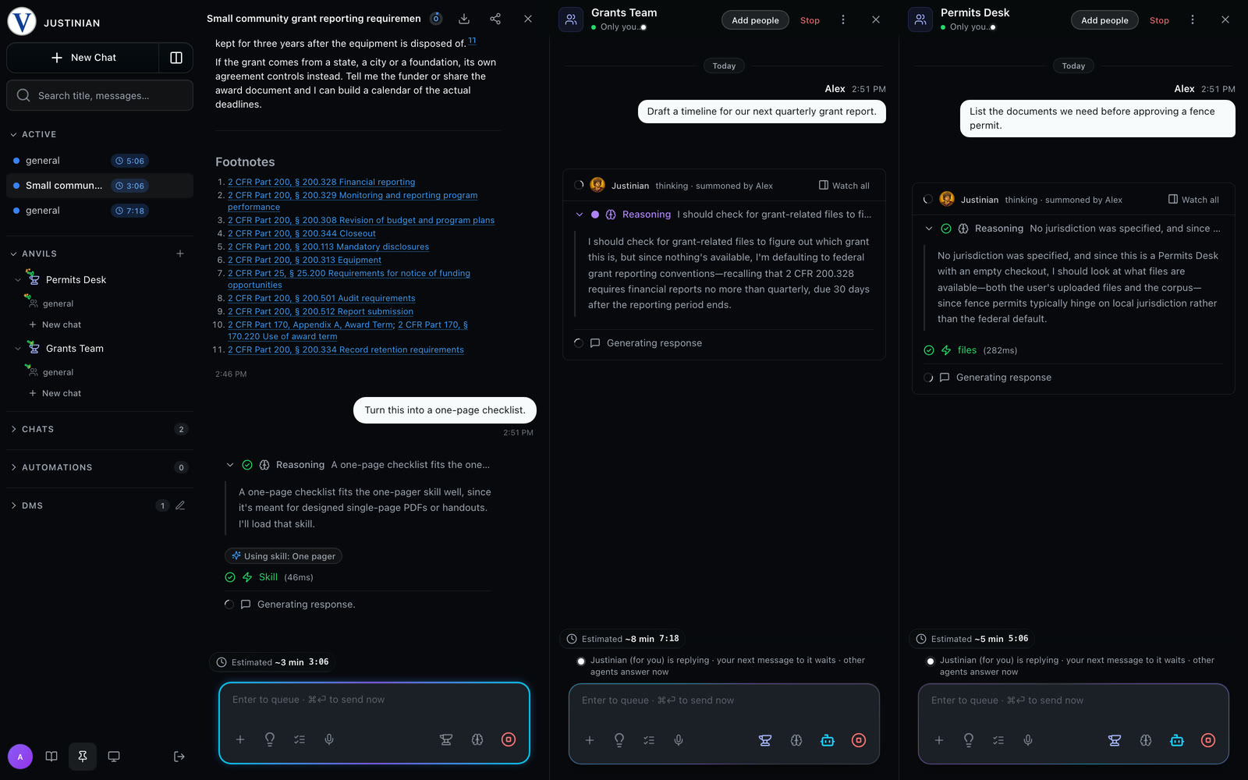Compose a new DM with the pencil icon
The image size is (1248, 780).
click(180, 505)
